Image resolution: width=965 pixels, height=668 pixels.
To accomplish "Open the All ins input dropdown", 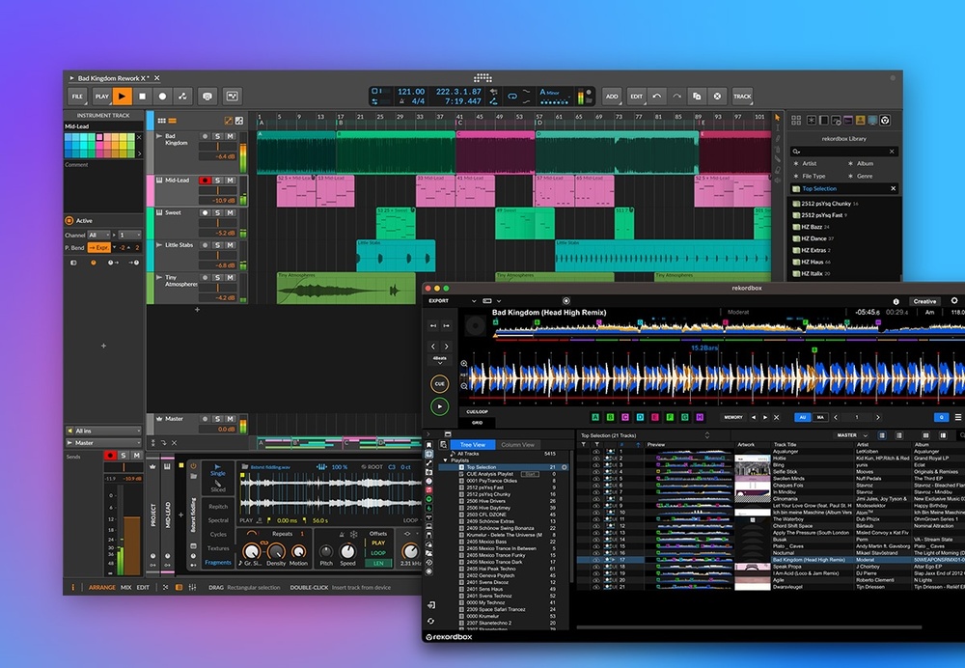I will pyautogui.click(x=103, y=431).
